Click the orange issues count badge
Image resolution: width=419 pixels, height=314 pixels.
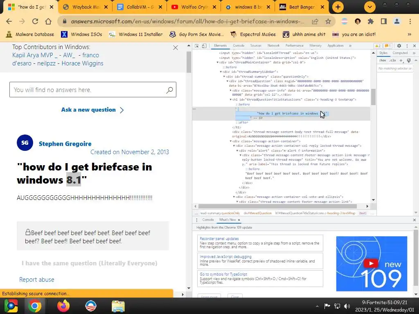pos(388,46)
